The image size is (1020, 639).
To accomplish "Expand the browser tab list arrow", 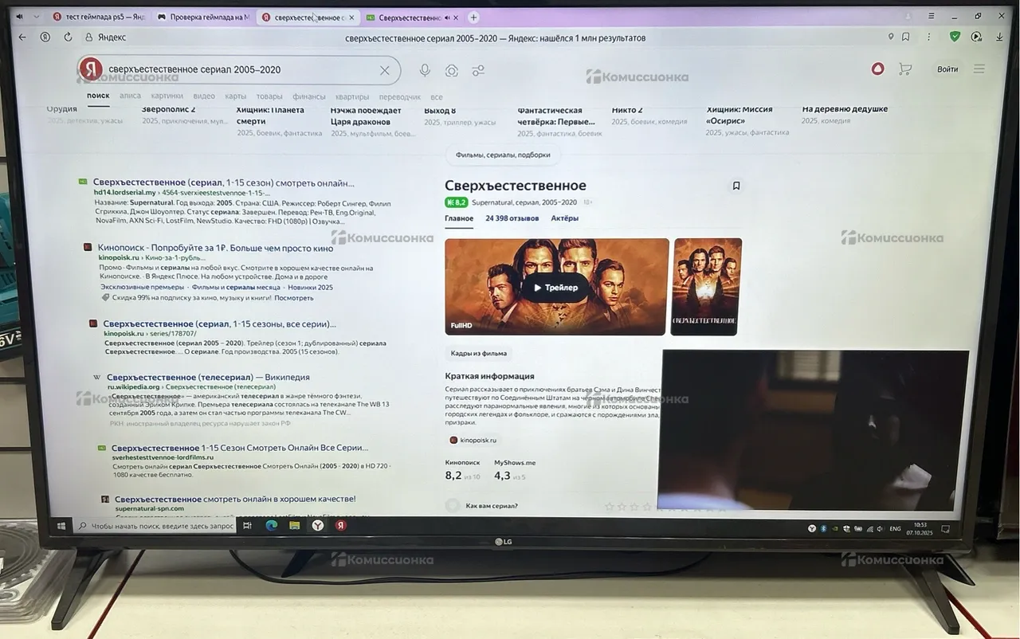I will pyautogui.click(x=36, y=17).
